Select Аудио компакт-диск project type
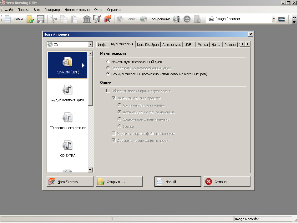 point(68,93)
